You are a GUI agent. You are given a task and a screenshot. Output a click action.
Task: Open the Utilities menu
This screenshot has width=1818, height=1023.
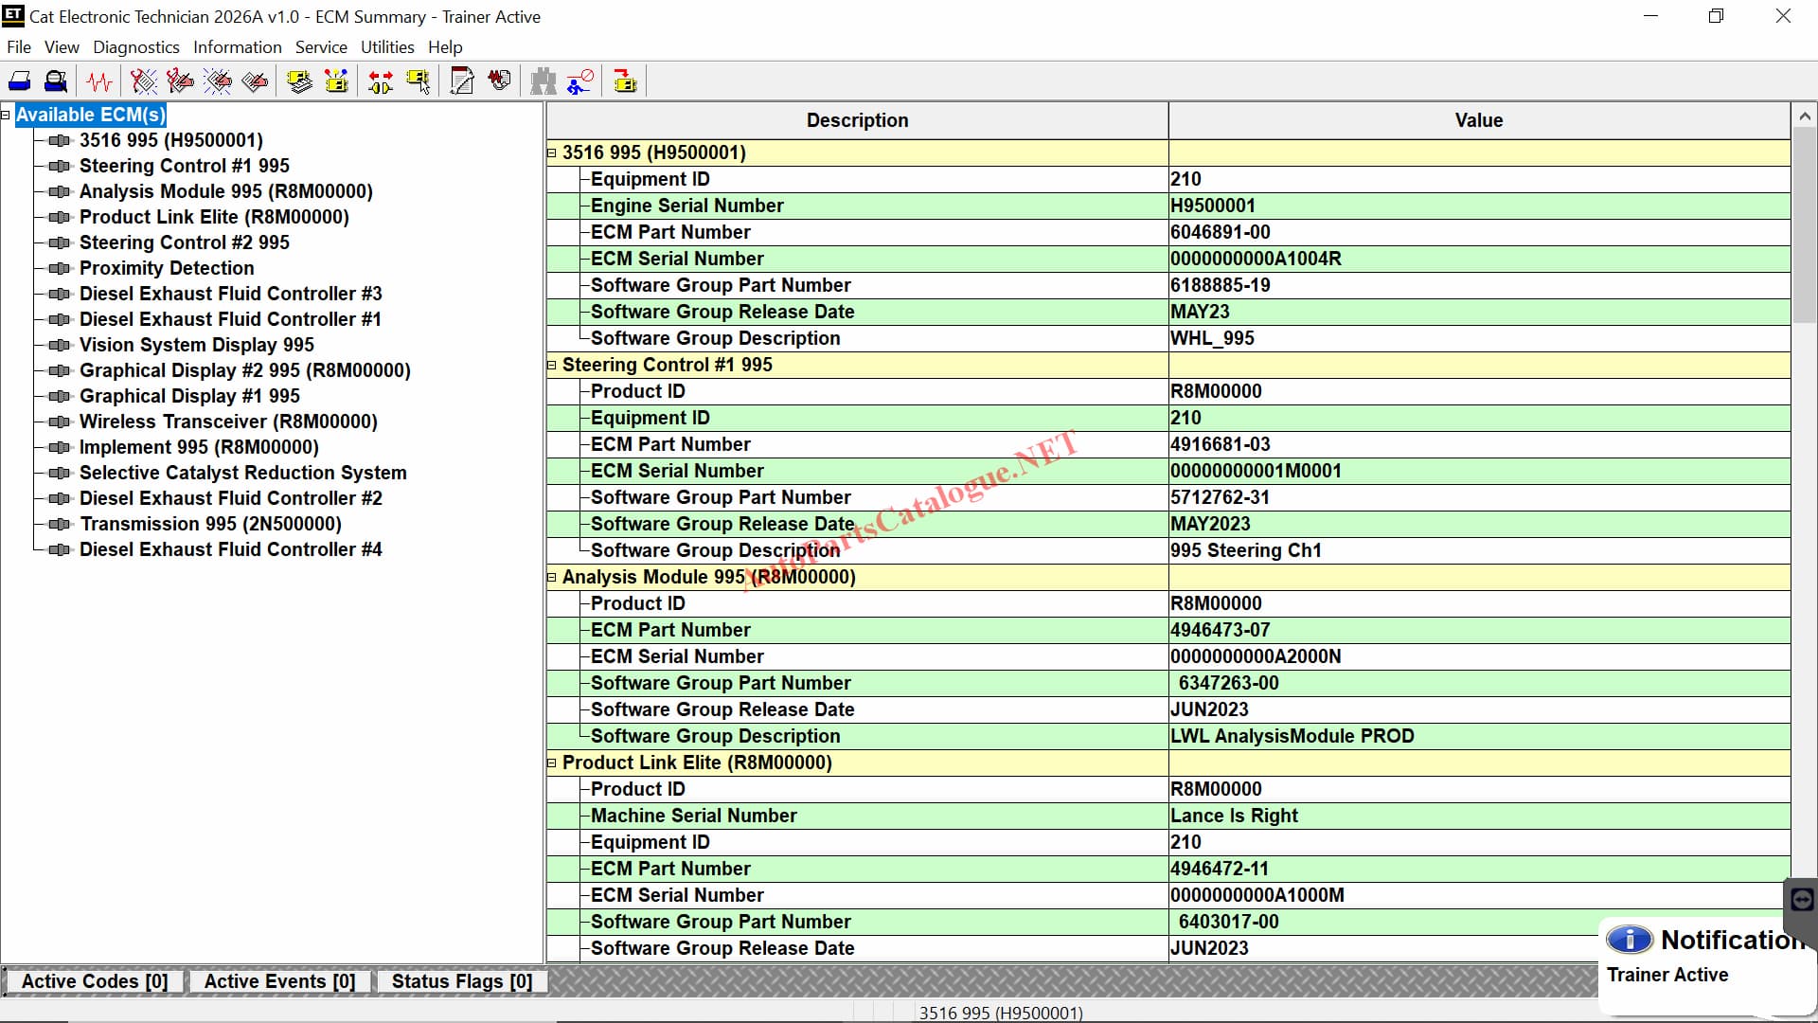(386, 47)
